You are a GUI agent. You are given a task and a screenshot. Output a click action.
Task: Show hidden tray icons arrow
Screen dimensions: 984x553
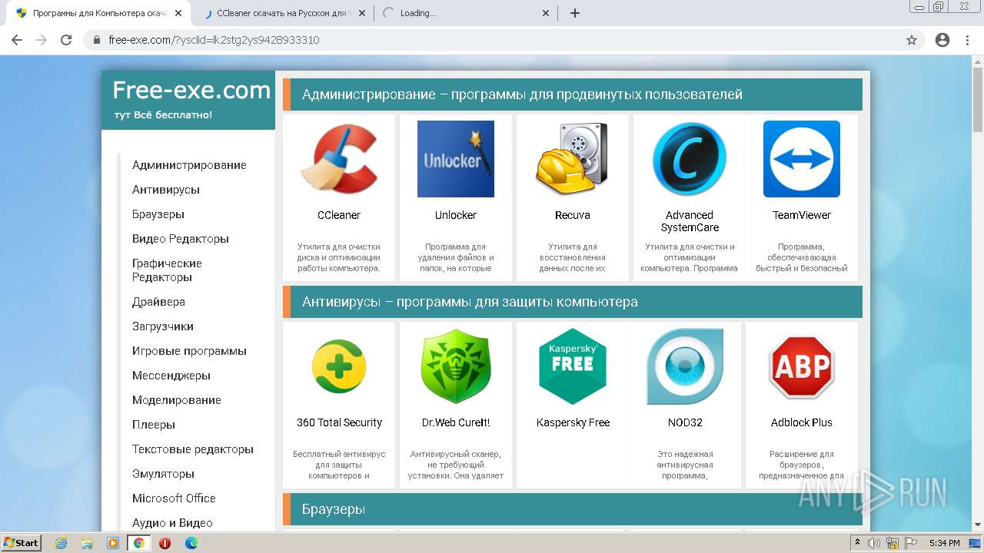[857, 543]
